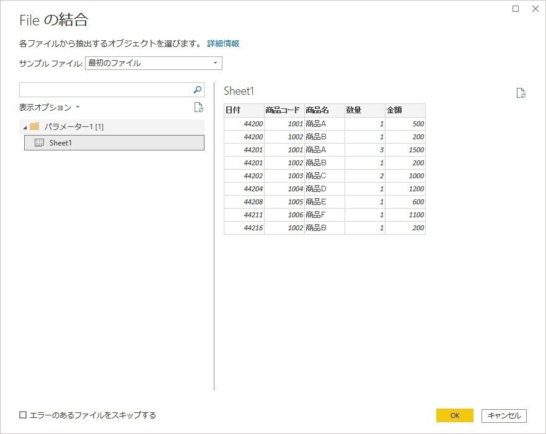
Task: Click the 数量 value 2
Action: point(365,176)
